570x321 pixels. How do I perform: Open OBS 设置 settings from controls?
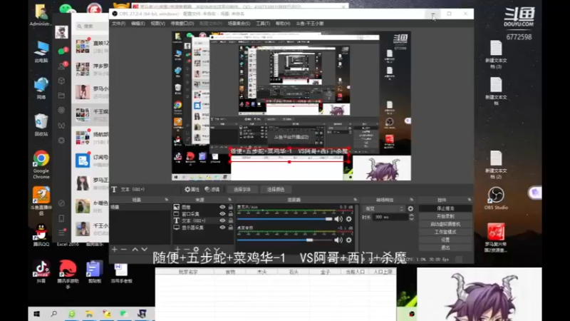(x=445, y=240)
